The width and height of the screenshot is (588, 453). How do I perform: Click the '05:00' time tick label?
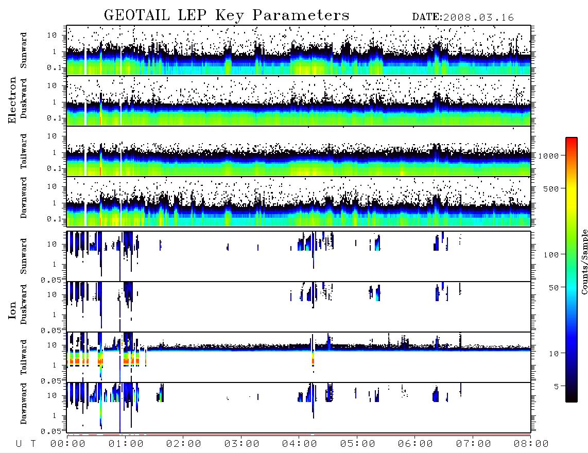point(358,444)
